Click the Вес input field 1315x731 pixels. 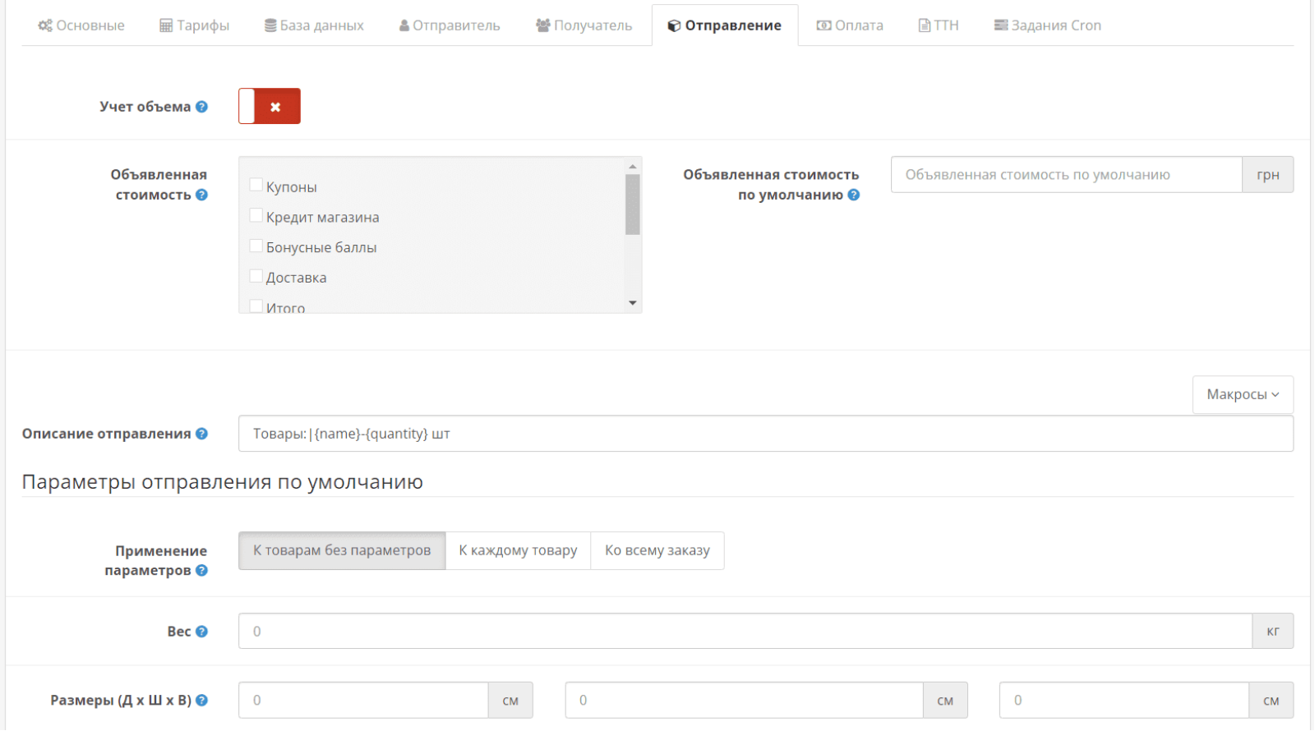pos(745,632)
